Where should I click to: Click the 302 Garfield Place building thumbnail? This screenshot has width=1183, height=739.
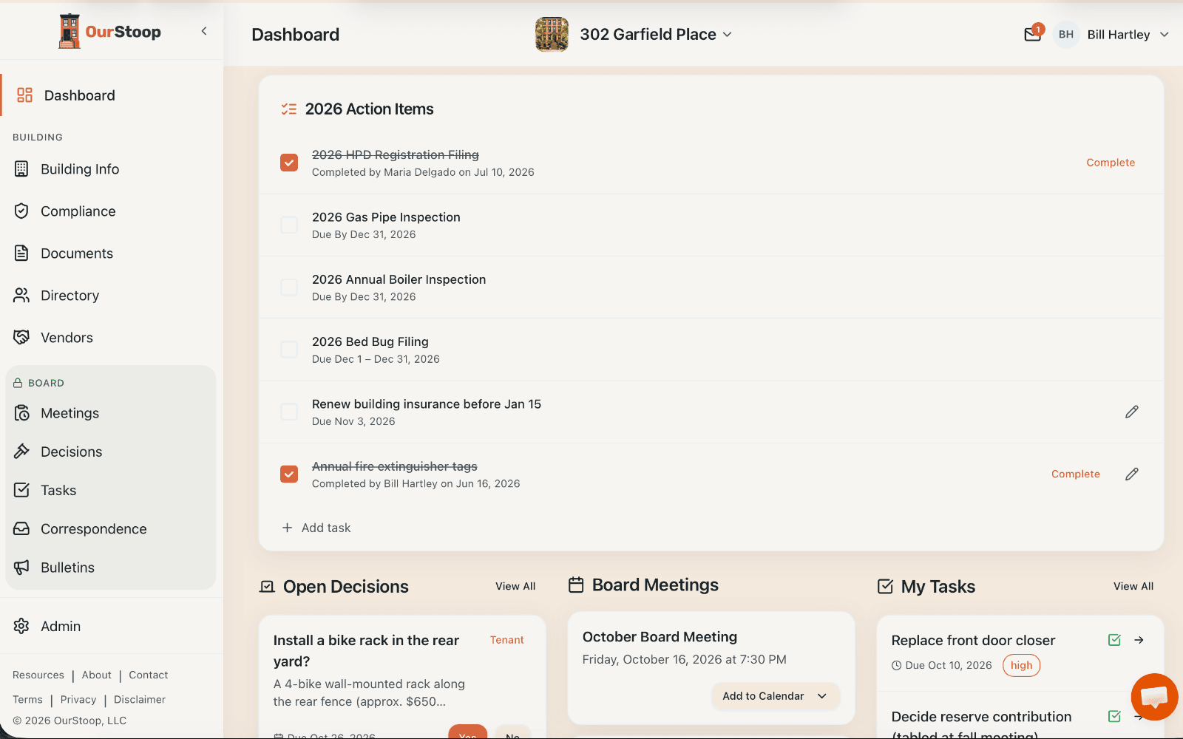[x=552, y=34]
